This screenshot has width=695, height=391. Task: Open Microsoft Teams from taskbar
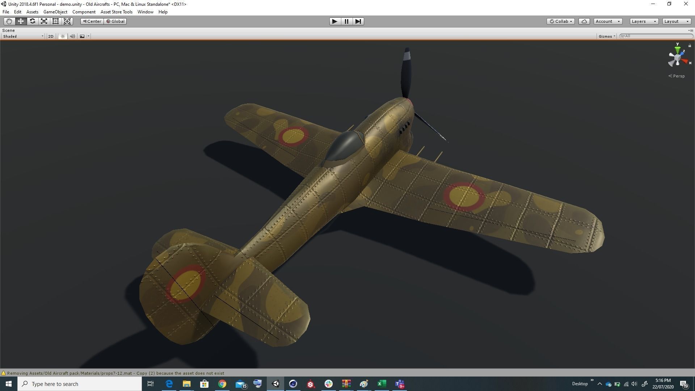(x=400, y=384)
